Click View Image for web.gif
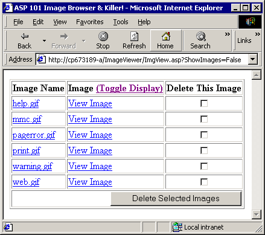The height and width of the screenshot is (235, 265). pyautogui.click(x=90, y=182)
